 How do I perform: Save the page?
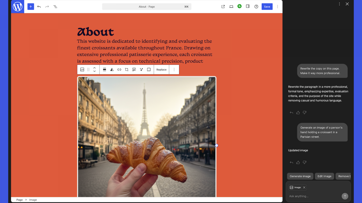point(267,7)
